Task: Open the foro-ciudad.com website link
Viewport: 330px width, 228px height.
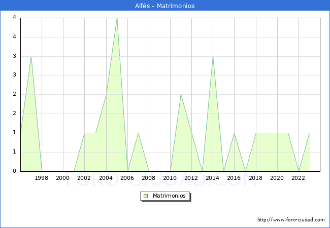Action: coord(291,220)
